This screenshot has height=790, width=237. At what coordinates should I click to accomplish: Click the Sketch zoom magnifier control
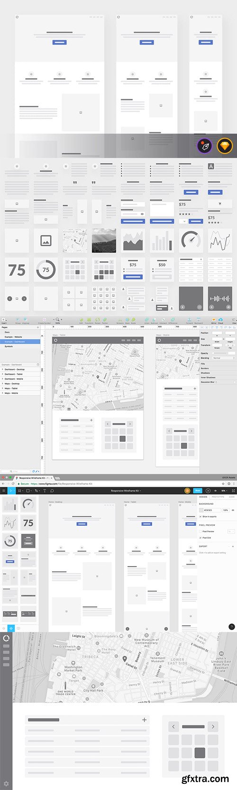click(x=57, y=320)
